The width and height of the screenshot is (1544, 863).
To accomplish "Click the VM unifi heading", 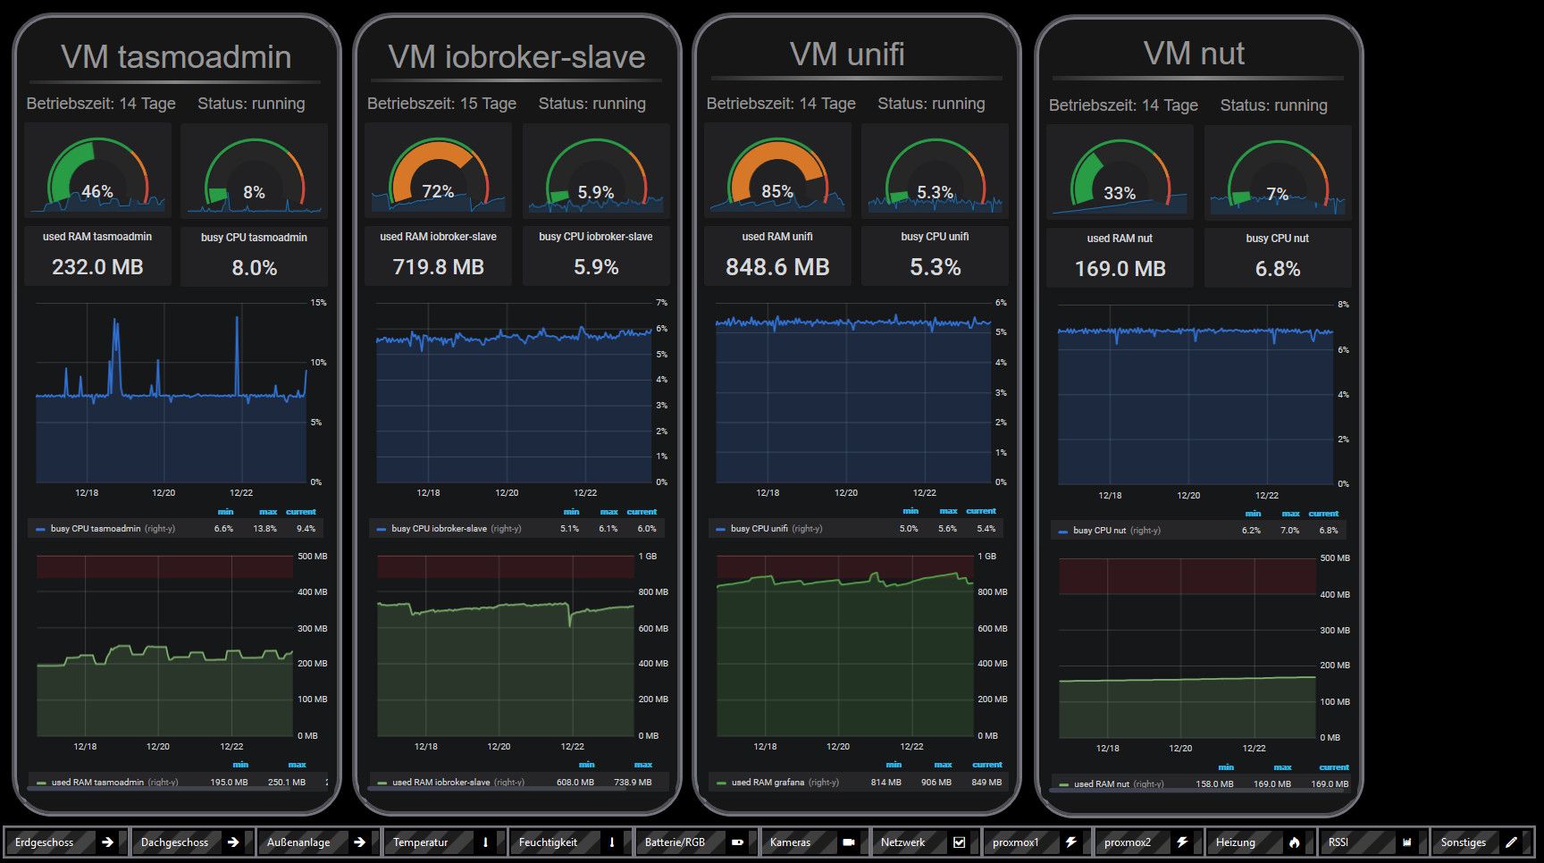I will coord(847,54).
